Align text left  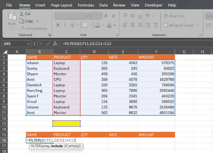[125, 25]
